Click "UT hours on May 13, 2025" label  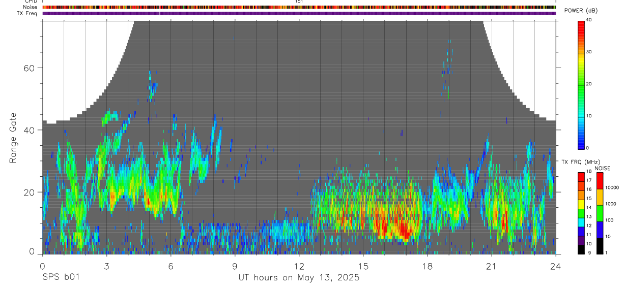pyautogui.click(x=299, y=278)
